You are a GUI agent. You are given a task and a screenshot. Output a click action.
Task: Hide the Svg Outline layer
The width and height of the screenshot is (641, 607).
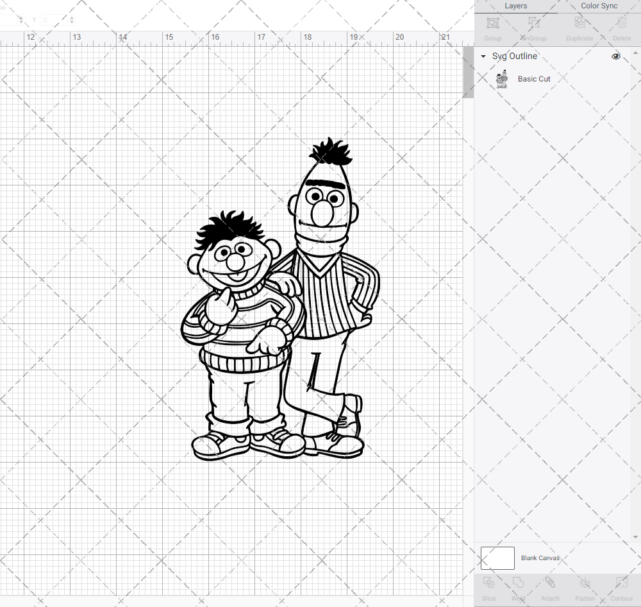pos(615,56)
